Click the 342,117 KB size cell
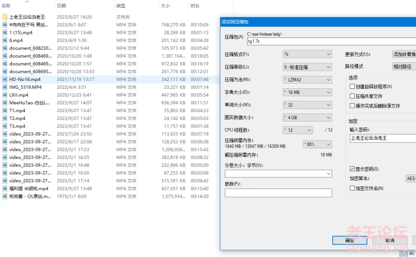 173,79
